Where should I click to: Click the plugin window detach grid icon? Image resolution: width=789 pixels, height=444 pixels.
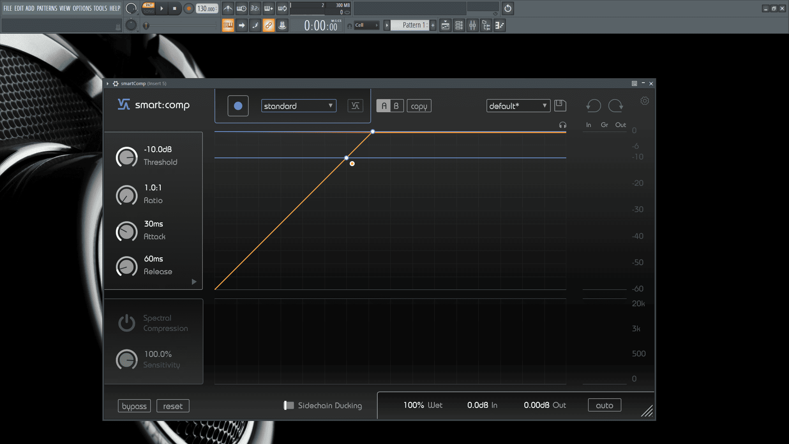[634, 83]
